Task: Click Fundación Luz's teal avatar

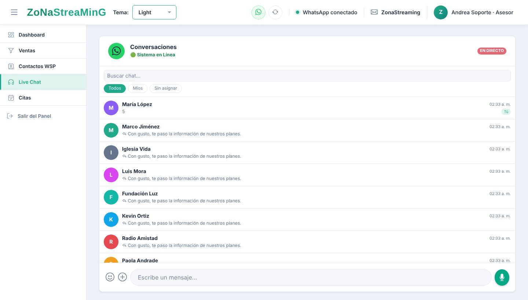Action: tap(111, 197)
